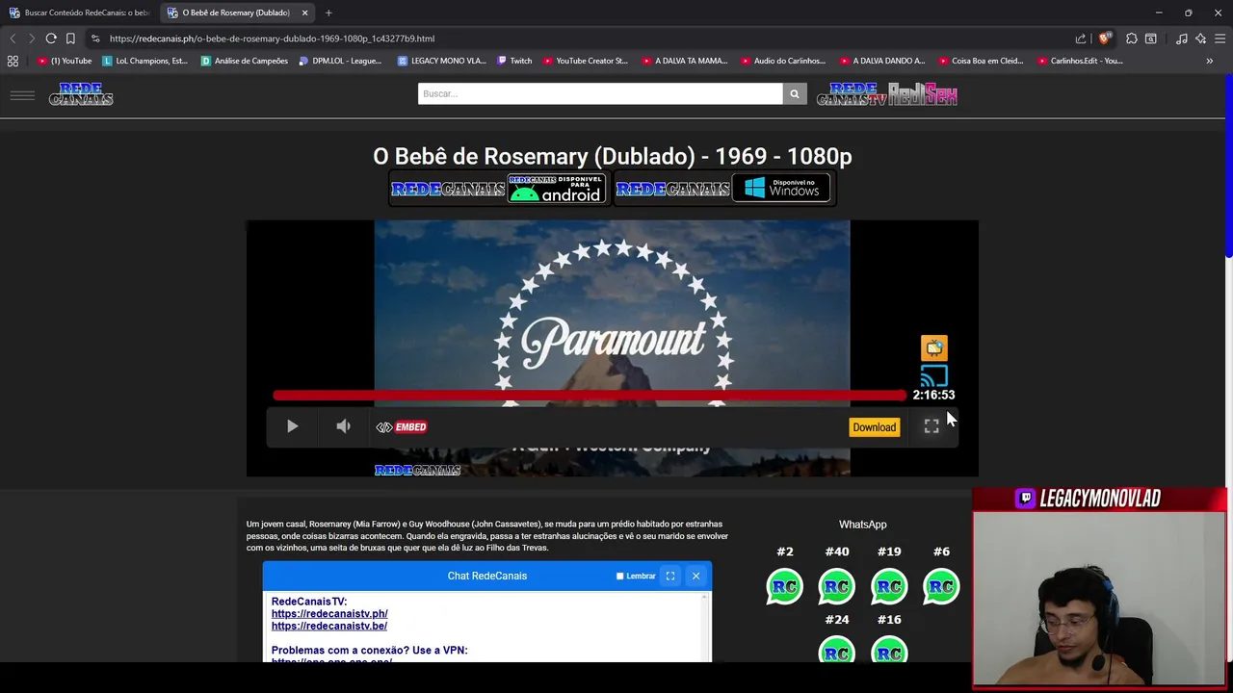
Task: Open the redecanaistv.ph link in chat
Action: [329, 614]
